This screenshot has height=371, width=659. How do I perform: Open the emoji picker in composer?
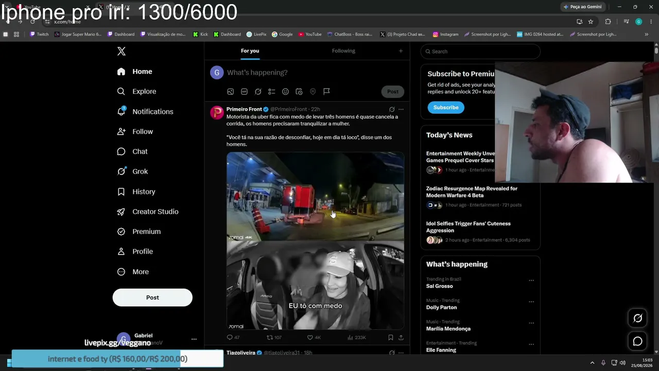click(x=285, y=92)
